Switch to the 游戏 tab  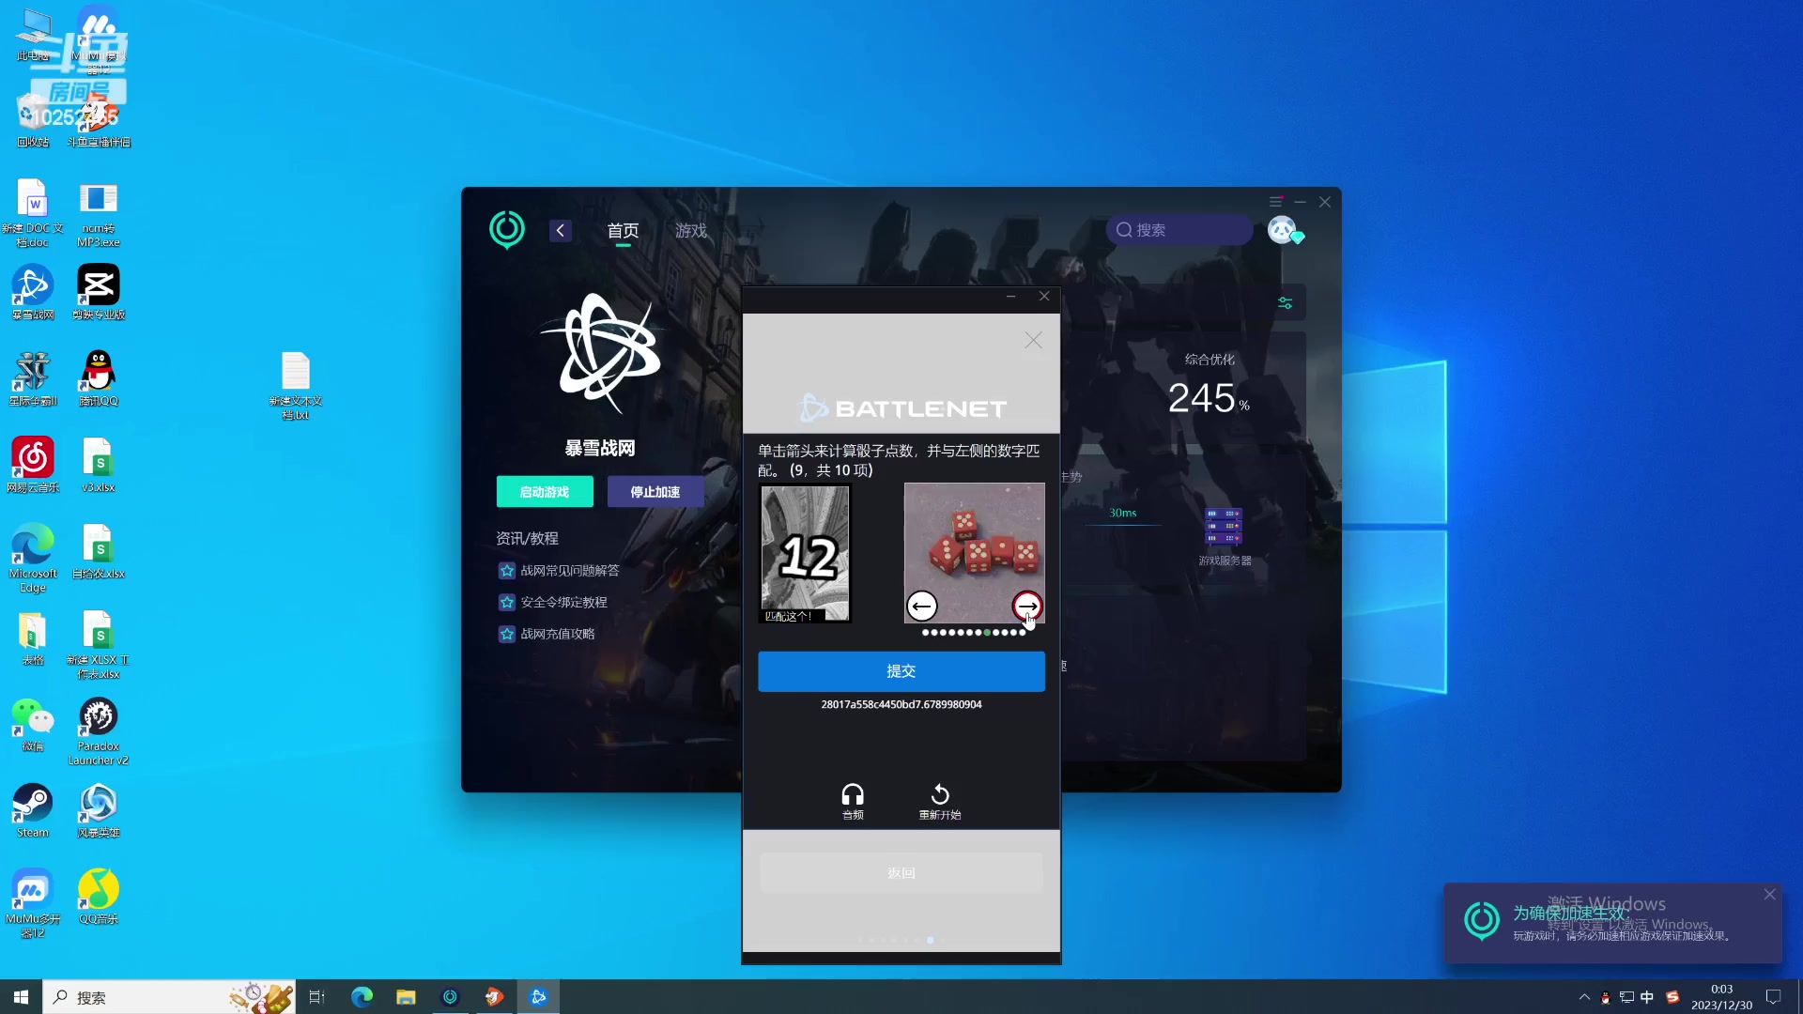[x=690, y=230]
